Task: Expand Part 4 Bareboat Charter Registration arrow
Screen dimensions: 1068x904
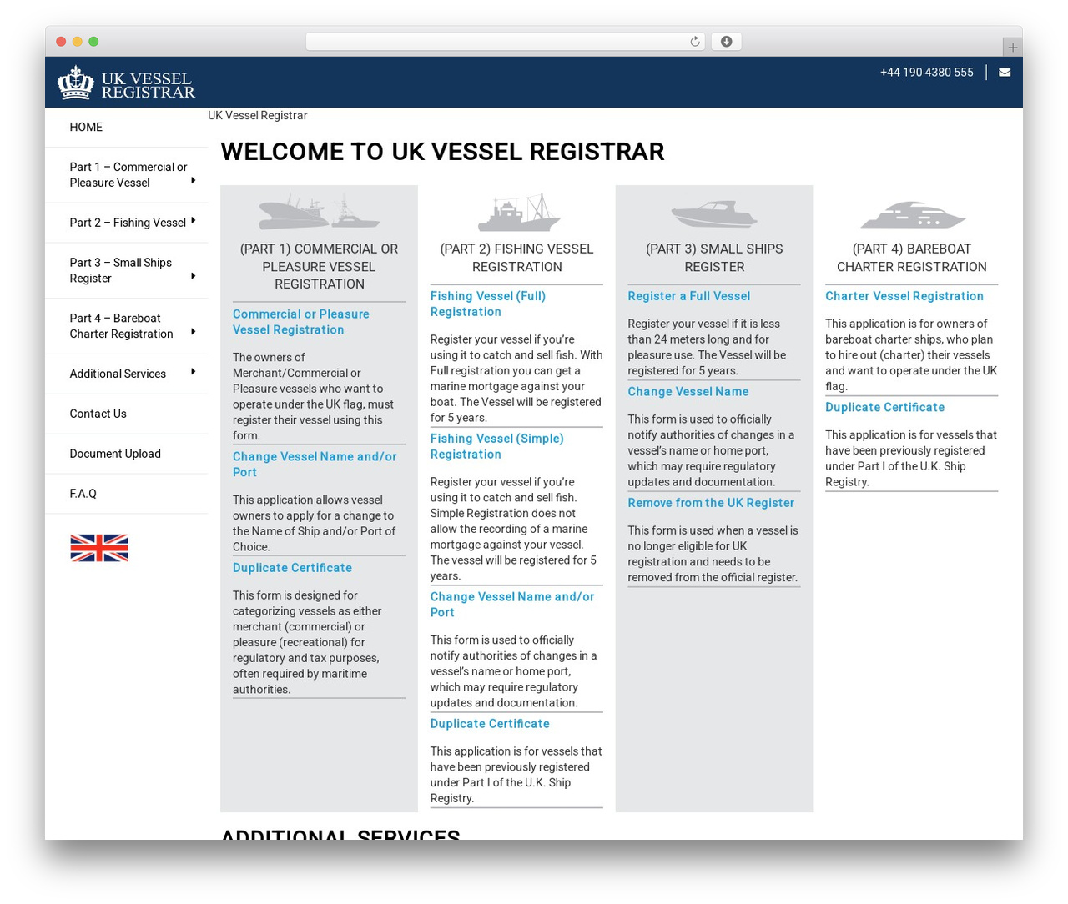Action: pyautogui.click(x=193, y=332)
